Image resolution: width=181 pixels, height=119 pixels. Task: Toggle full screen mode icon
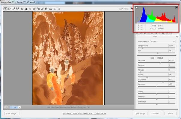(x=132, y=9)
